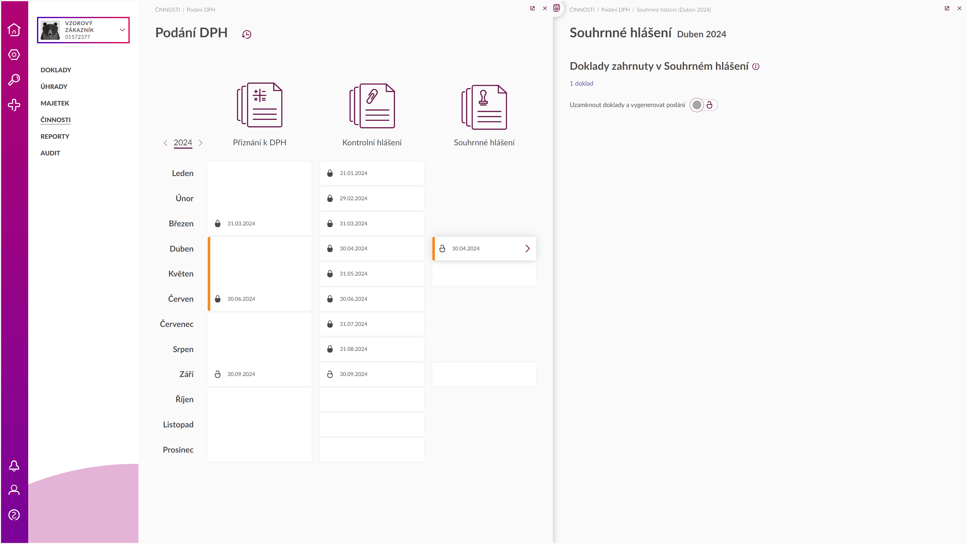967x544 pixels.
Task: Close the Souhrnné hlášení right panel
Action: click(x=959, y=8)
